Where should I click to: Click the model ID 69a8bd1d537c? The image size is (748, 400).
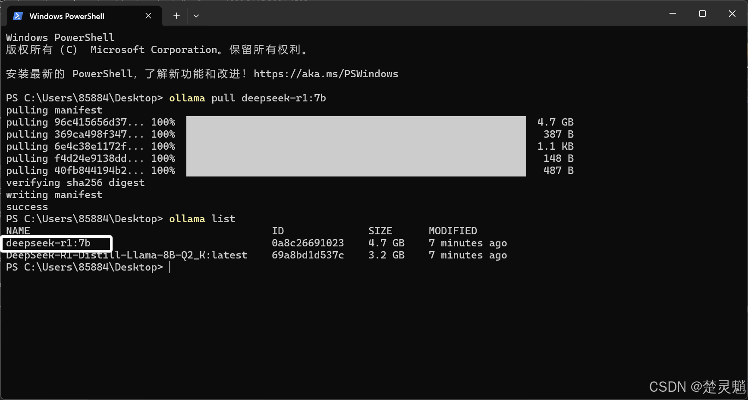point(308,255)
